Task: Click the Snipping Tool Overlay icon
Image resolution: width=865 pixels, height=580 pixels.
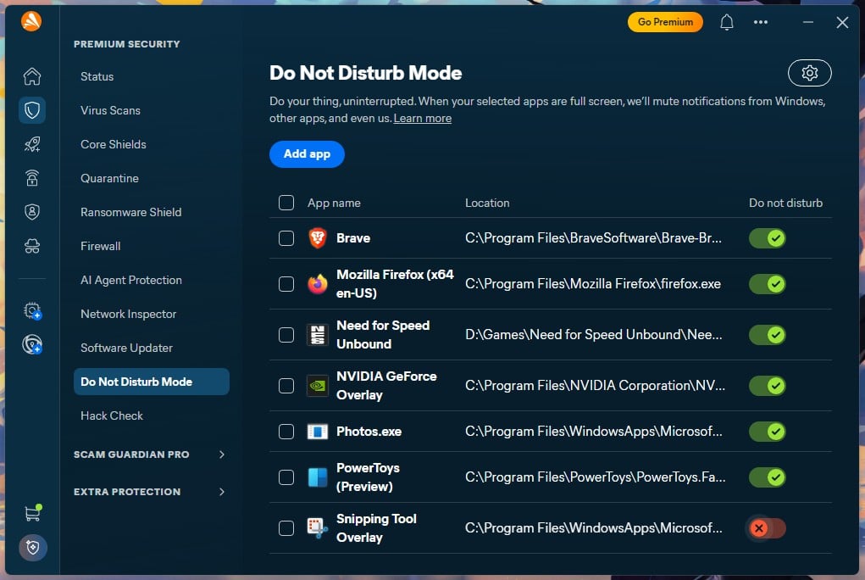Action: [x=317, y=528]
